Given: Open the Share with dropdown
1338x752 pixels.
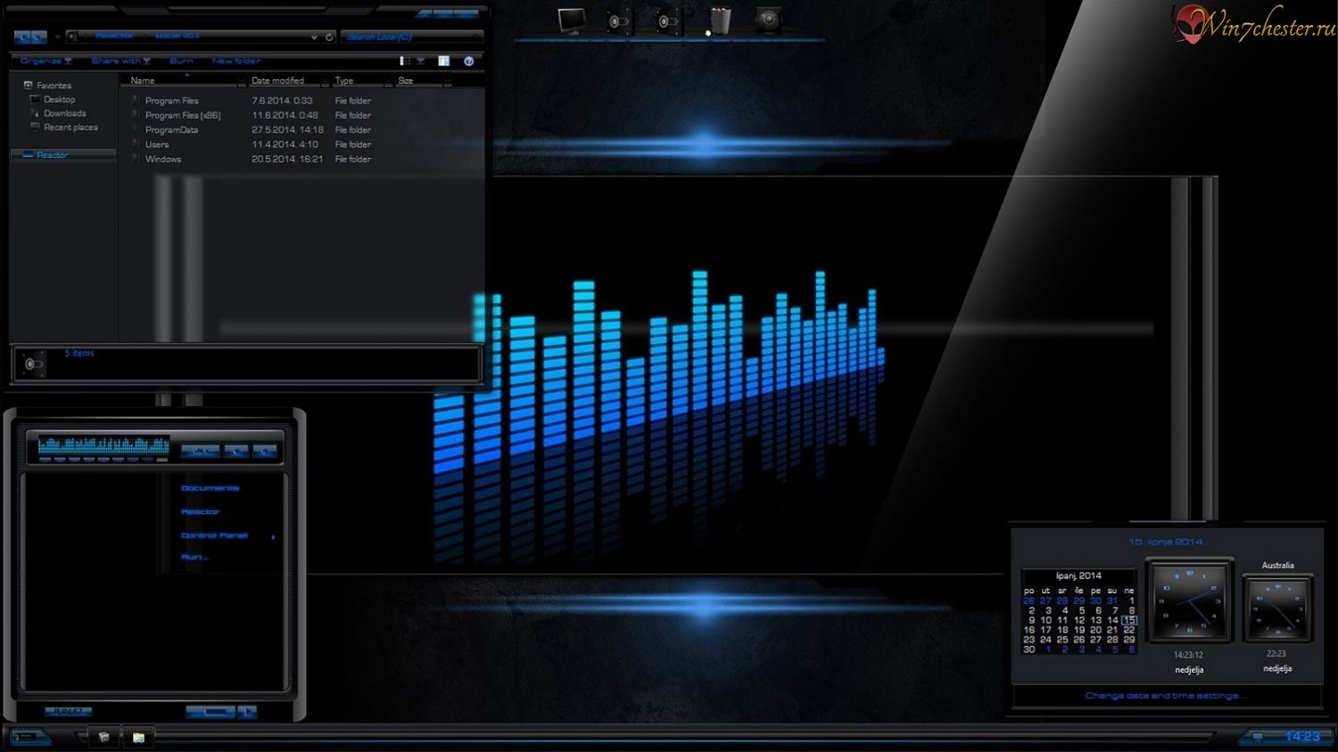Looking at the screenshot, I should [120, 61].
